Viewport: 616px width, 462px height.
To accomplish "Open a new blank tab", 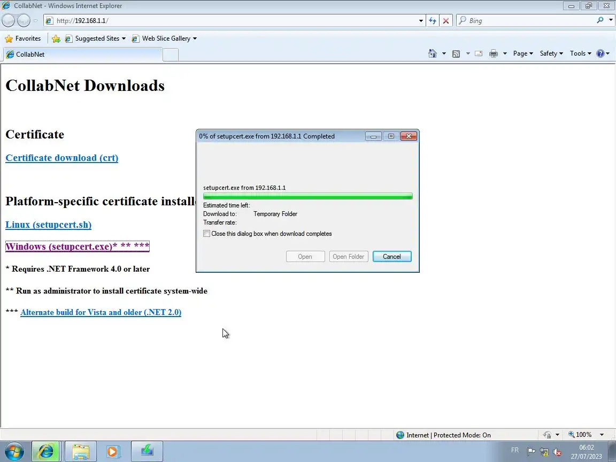I will click(171, 55).
